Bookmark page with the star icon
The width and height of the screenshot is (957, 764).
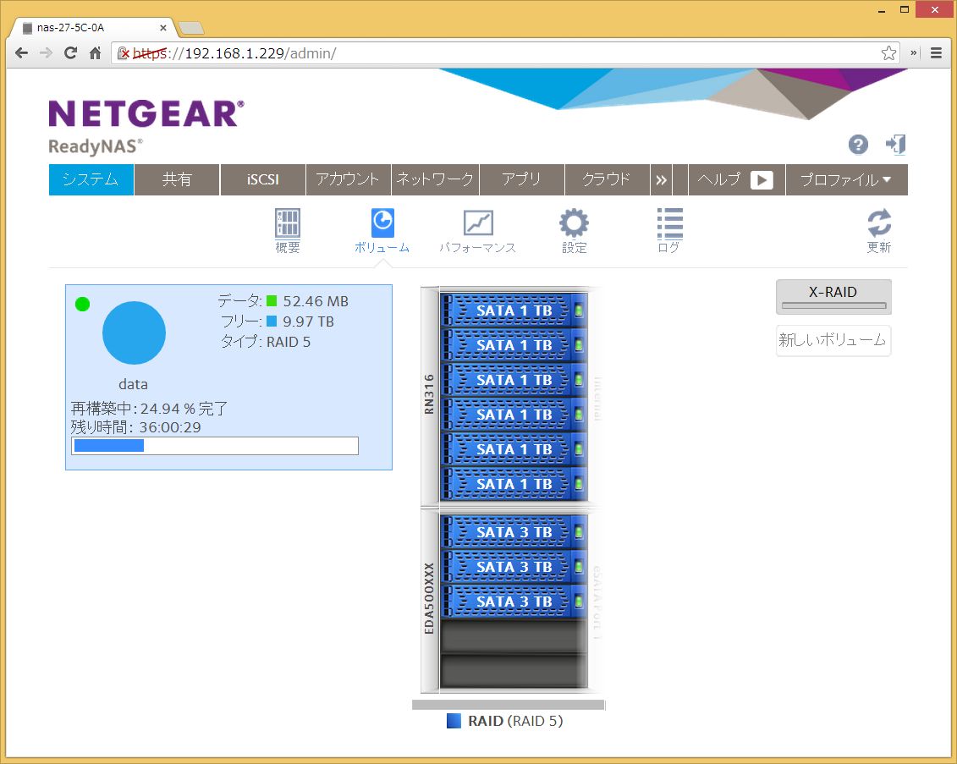(x=888, y=53)
